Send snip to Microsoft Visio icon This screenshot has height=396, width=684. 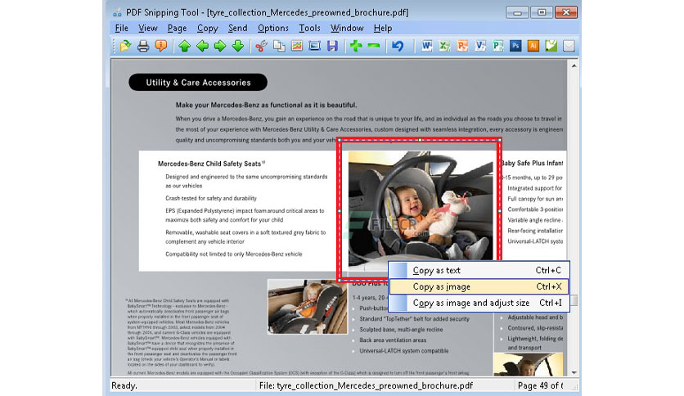point(479,46)
